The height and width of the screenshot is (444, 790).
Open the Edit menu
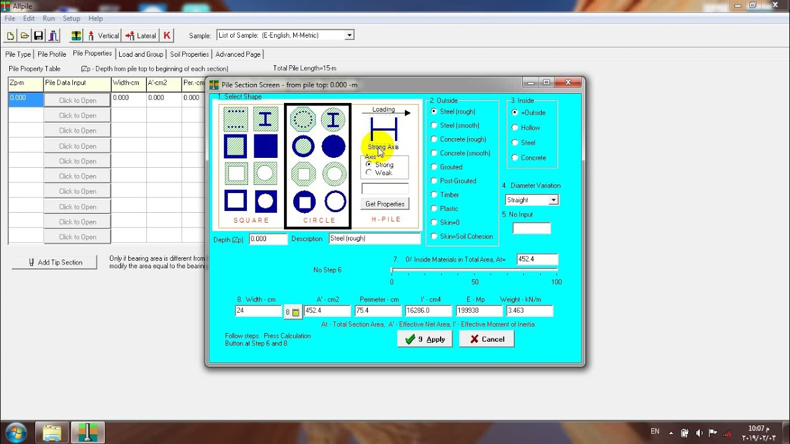[x=29, y=18]
